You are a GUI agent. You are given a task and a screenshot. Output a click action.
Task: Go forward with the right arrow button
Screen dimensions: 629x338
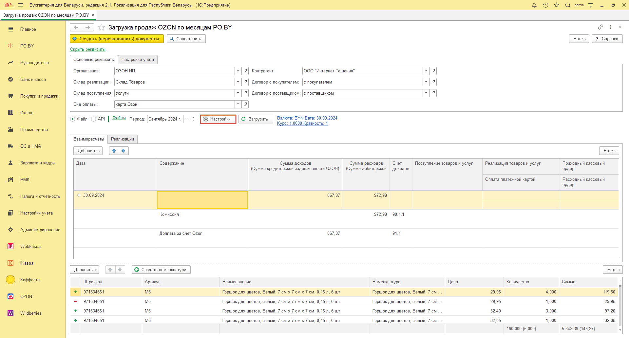(x=88, y=27)
